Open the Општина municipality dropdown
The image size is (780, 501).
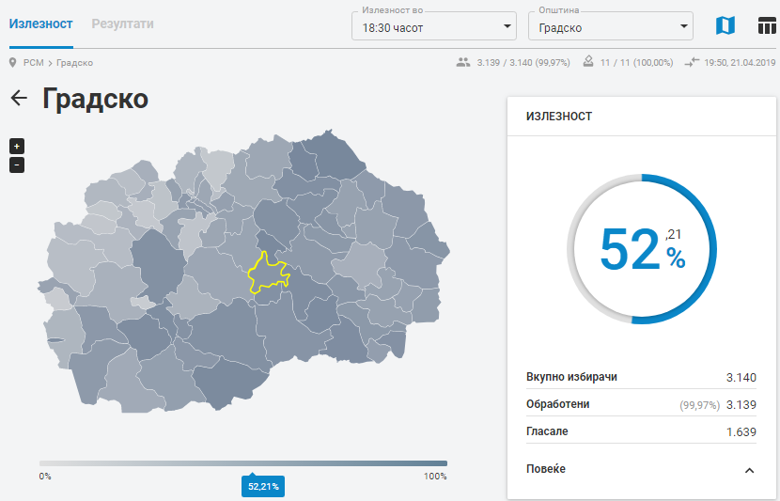(x=610, y=26)
